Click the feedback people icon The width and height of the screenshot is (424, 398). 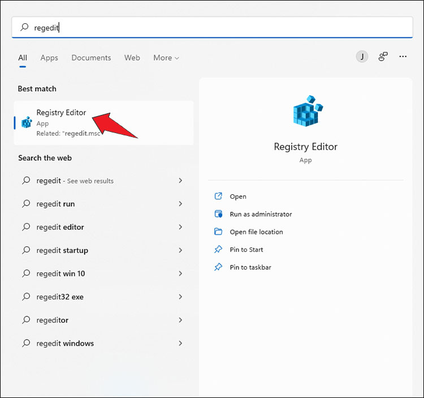point(383,57)
